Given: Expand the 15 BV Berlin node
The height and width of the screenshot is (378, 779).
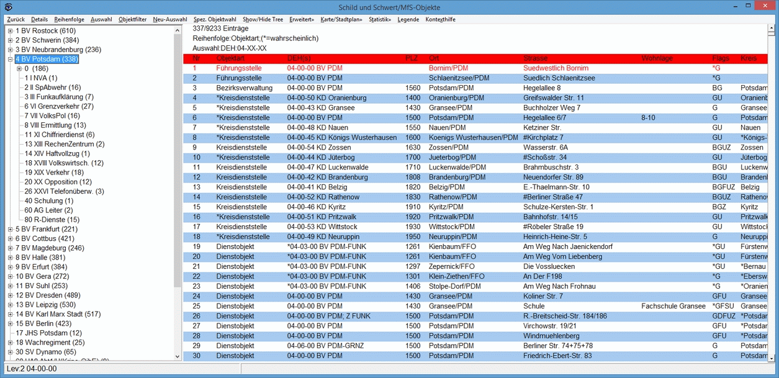Looking at the screenshot, I should tap(10, 324).
